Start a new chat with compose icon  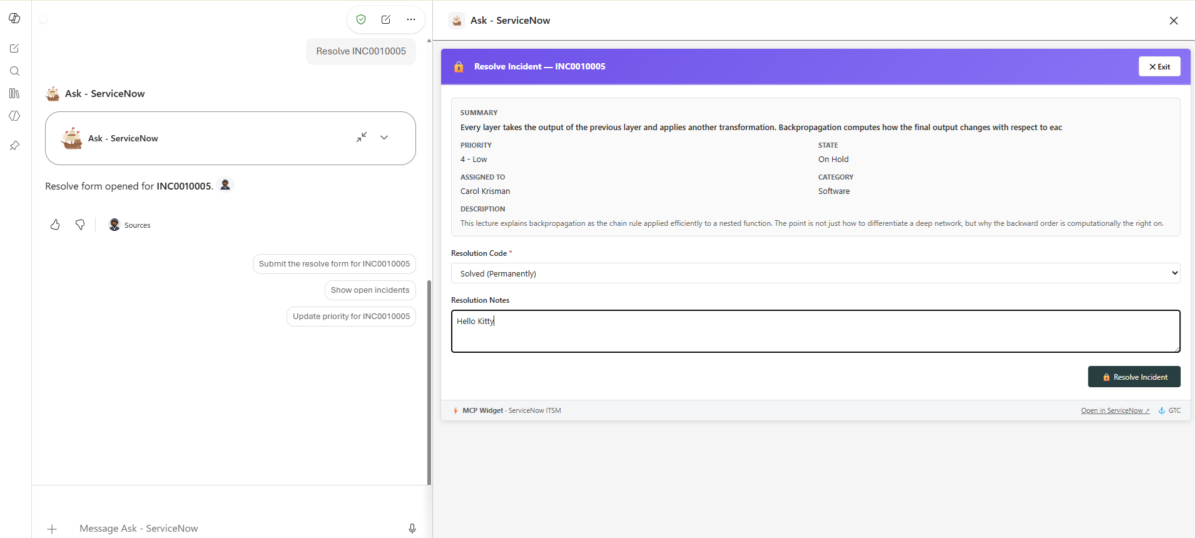[386, 19]
